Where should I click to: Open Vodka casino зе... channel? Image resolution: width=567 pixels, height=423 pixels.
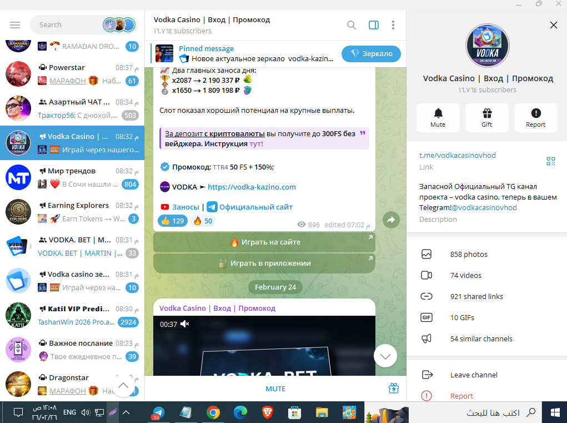(x=72, y=281)
